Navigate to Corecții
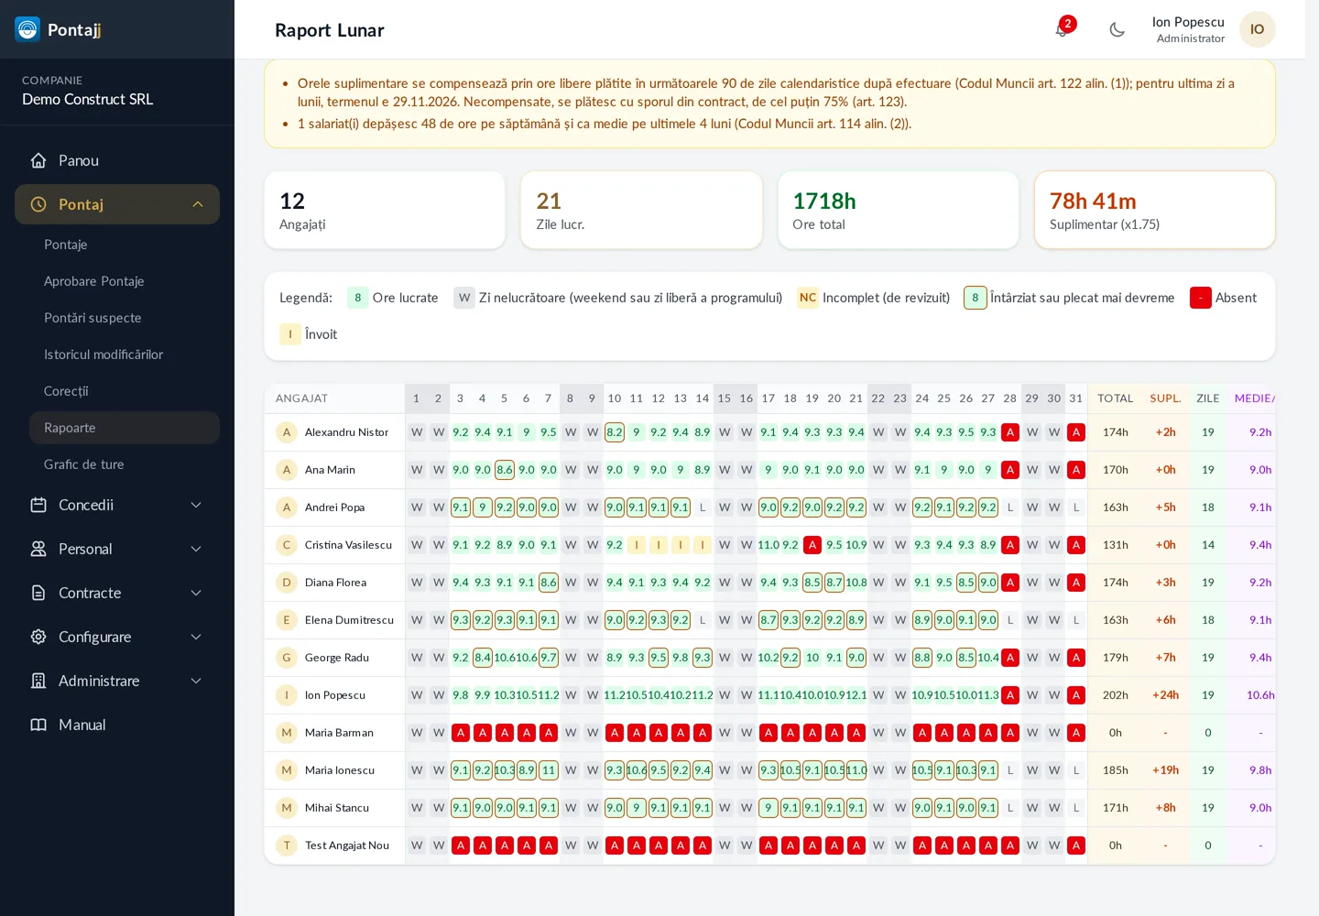Screen dimensions: 1319x916 125,391
